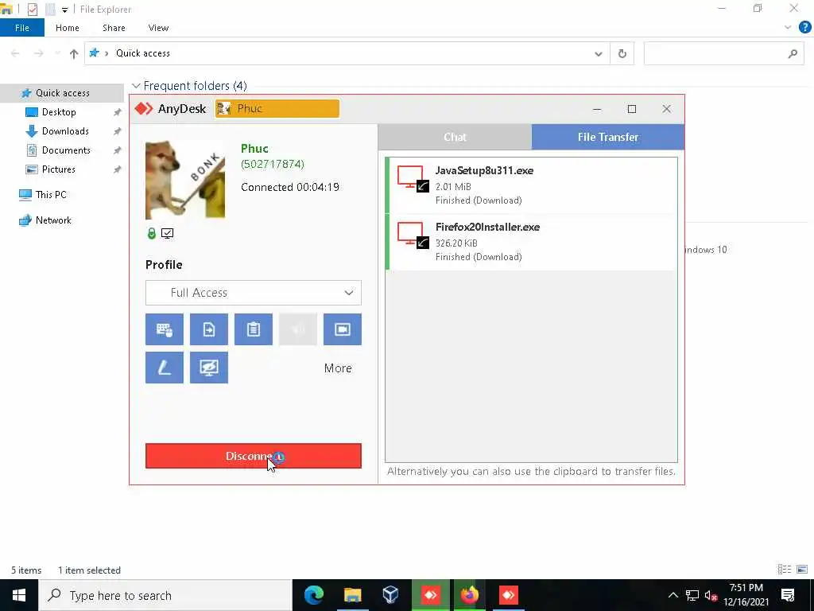
Task: Open the network tray icon
Action: [692, 595]
